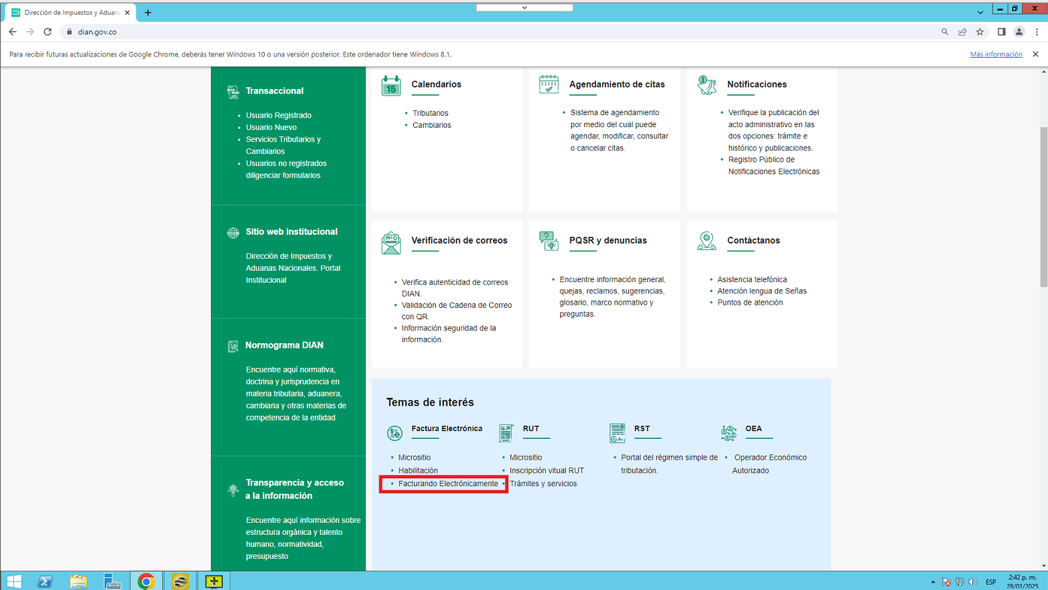This screenshot has width=1048, height=590.
Task: Show hidden system tray icons
Action: click(x=933, y=582)
